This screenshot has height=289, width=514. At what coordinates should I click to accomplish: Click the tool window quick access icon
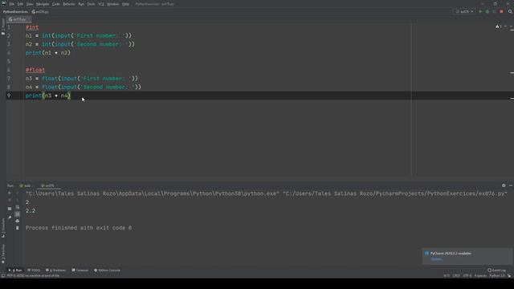click(x=3, y=275)
